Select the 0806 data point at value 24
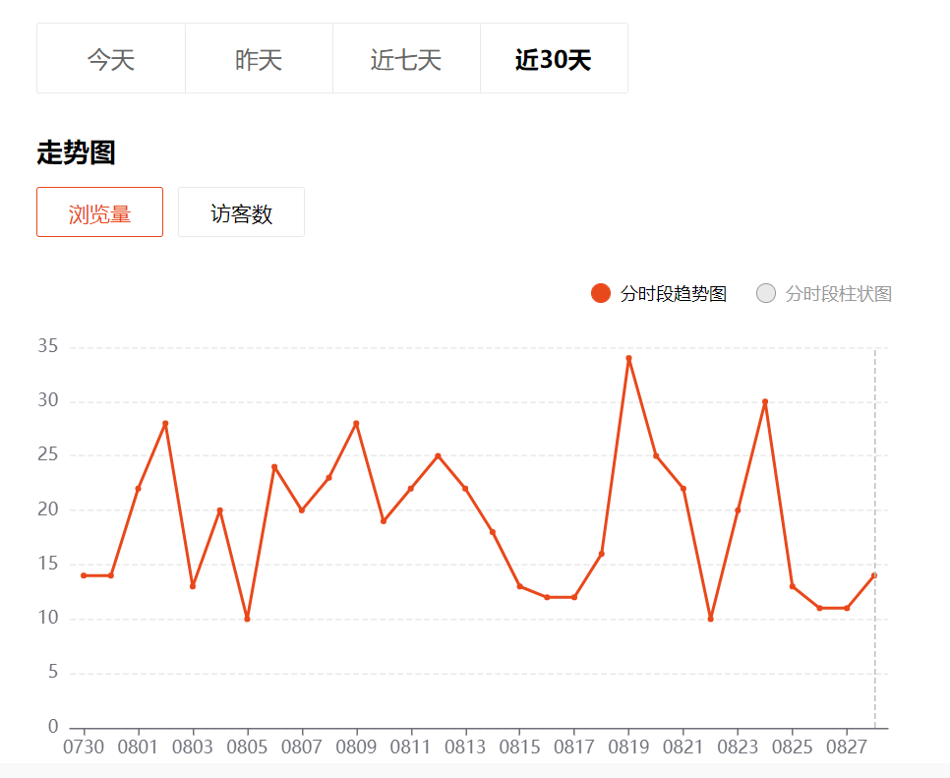 click(x=274, y=466)
